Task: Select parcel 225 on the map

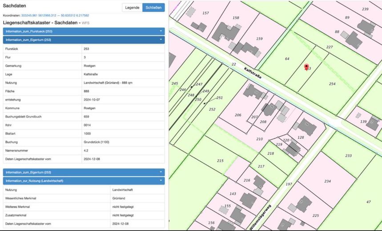Action: coord(315,215)
